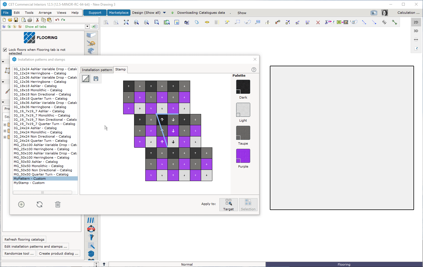Open the Randomize tool
Screen dimensions: 423x267
pyautogui.click(x=19, y=254)
